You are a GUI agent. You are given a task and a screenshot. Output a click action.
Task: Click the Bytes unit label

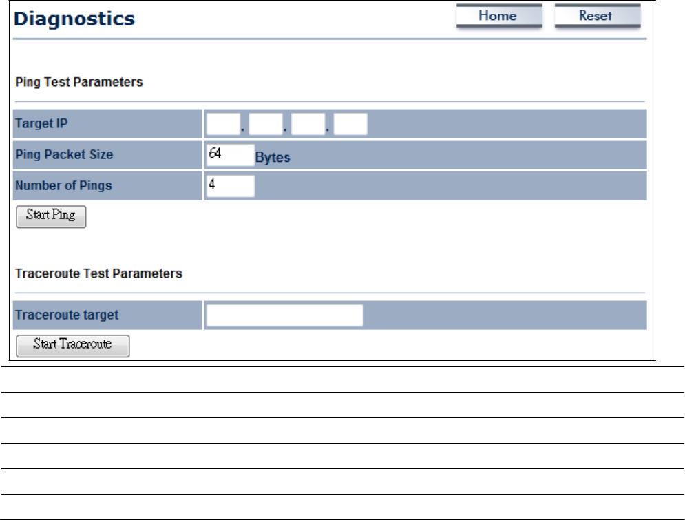coord(273,158)
